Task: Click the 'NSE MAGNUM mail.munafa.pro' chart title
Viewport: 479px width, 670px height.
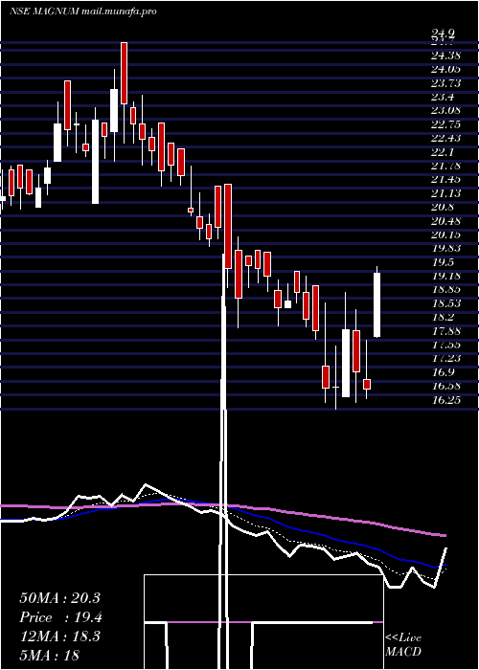Action: click(x=82, y=11)
